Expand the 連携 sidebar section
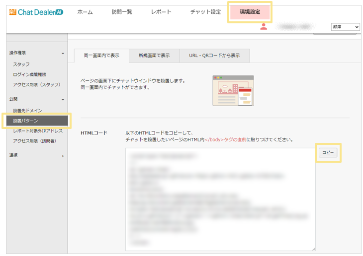 tap(63, 156)
